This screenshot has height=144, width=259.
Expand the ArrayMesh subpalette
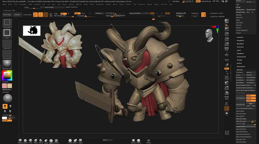[x=240, y=41]
